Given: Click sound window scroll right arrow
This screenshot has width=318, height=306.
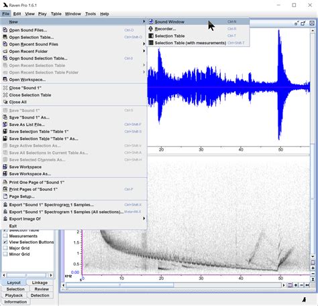Looking at the screenshot, I should tap(284, 285).
